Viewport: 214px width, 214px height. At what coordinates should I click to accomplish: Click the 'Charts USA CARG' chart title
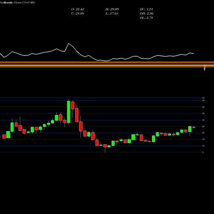click(24, 3)
